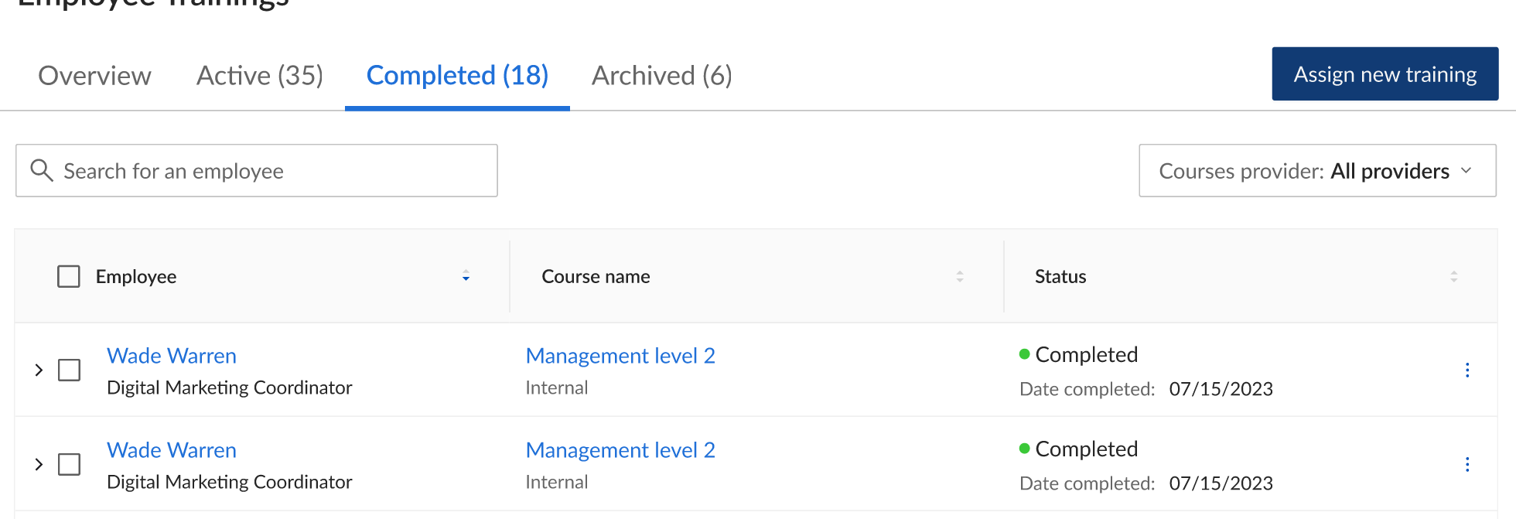Click the search magnifier icon
1516x519 pixels.
(42, 170)
